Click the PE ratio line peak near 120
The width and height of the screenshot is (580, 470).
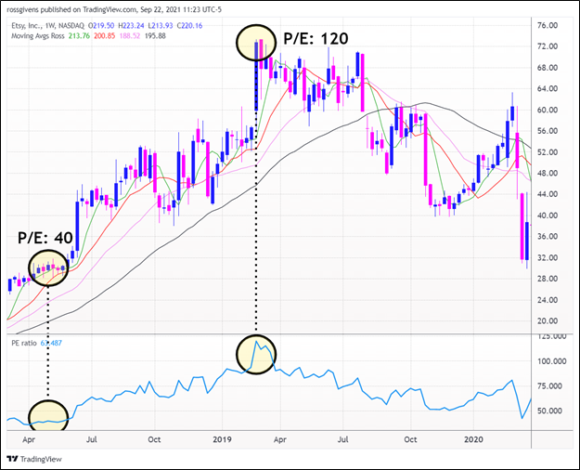[256, 341]
